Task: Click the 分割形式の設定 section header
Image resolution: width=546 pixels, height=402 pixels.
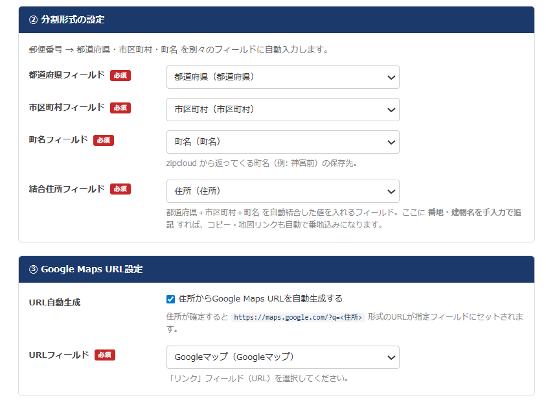Action: pos(277,19)
